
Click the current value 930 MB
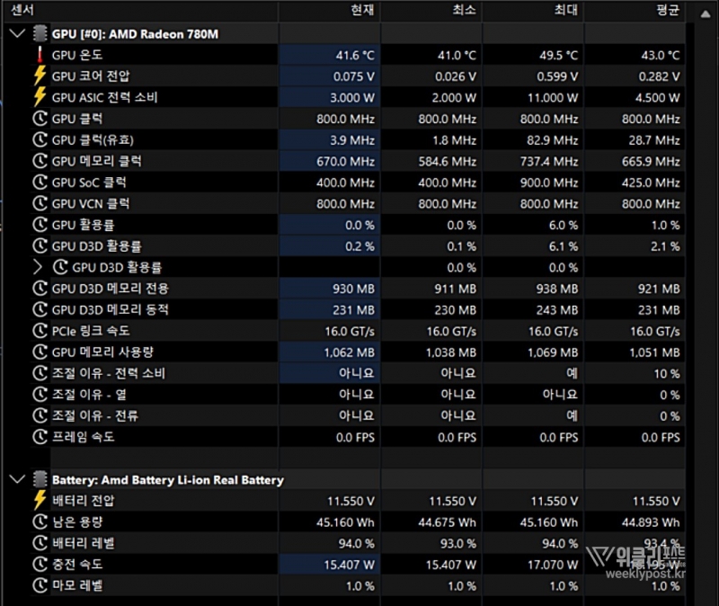coord(353,289)
